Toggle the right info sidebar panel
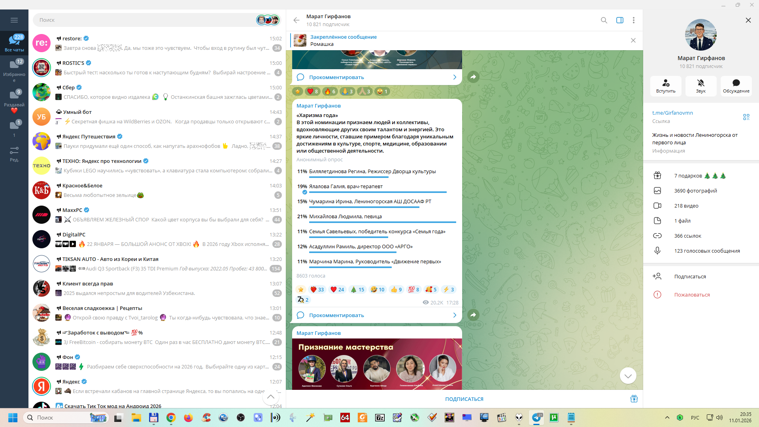Image resolution: width=759 pixels, height=427 pixels. (x=619, y=20)
